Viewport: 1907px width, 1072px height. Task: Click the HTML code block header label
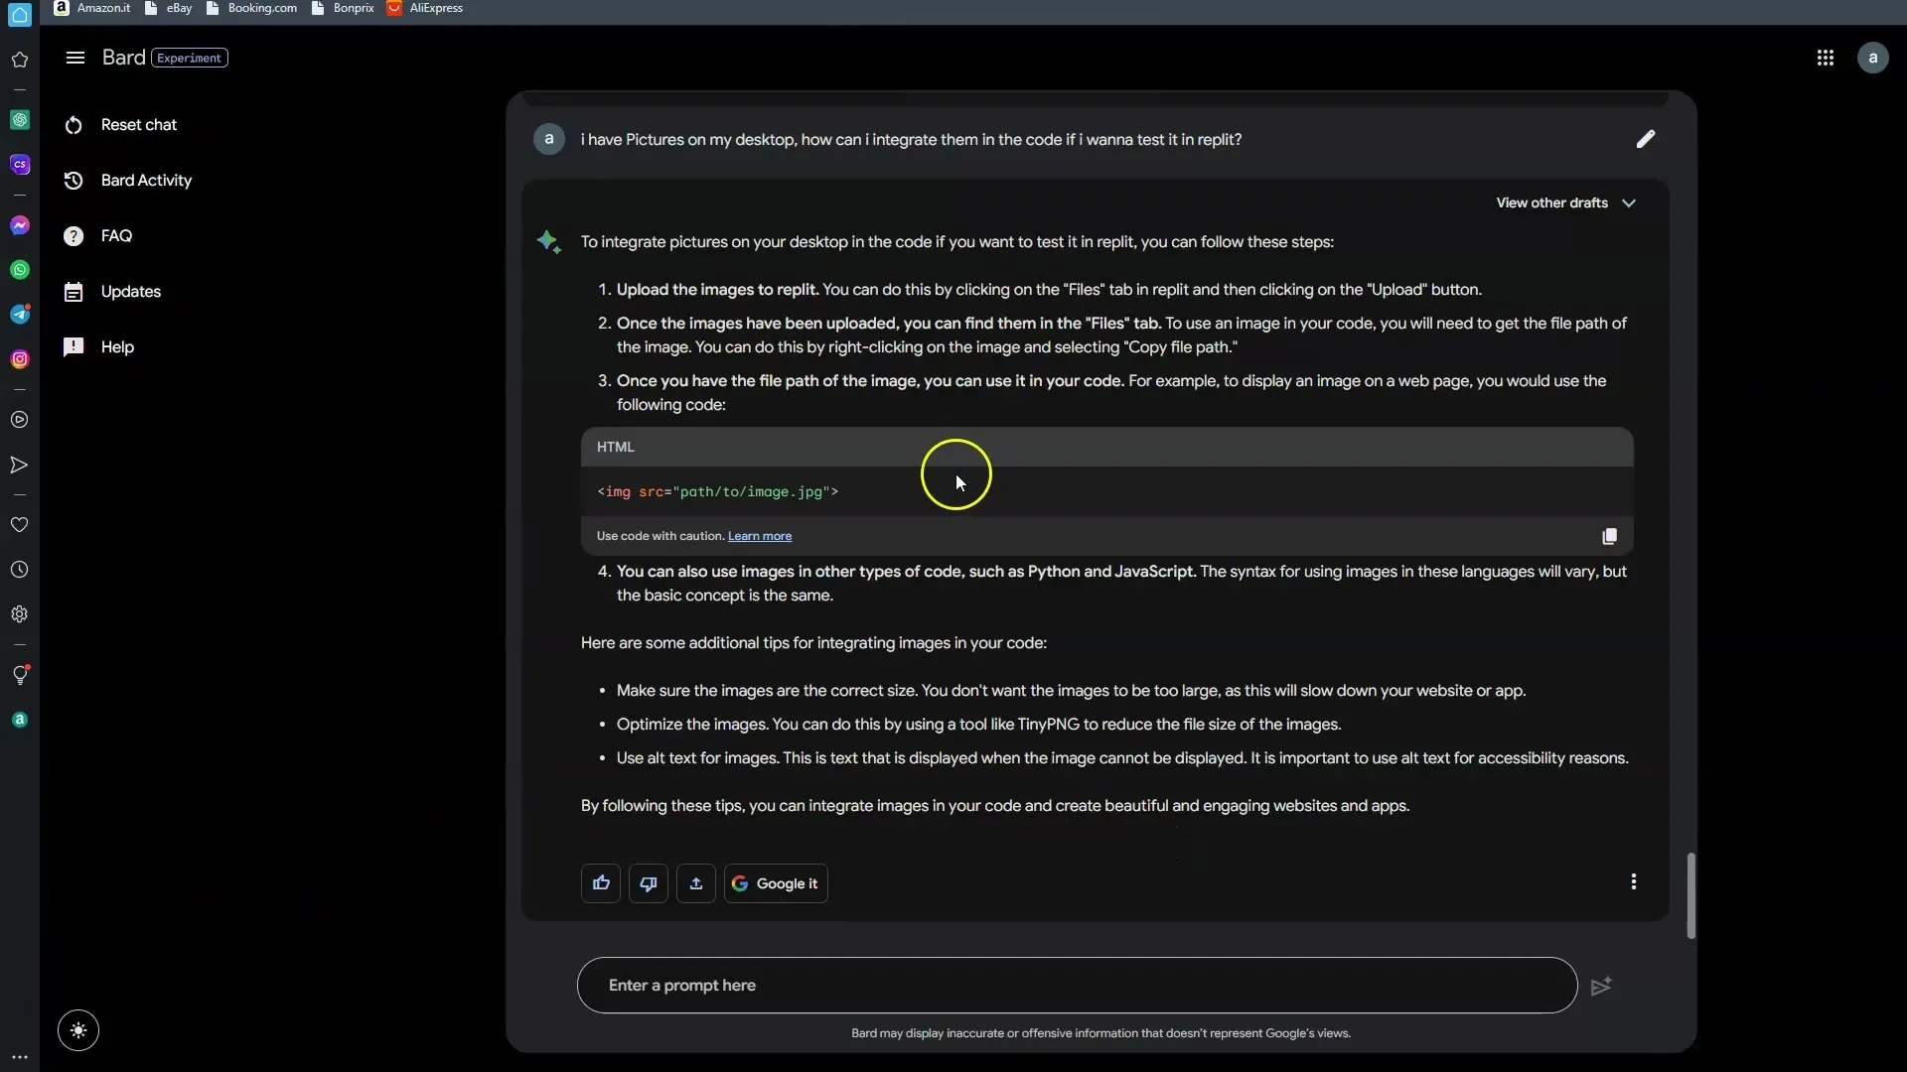[x=615, y=448]
